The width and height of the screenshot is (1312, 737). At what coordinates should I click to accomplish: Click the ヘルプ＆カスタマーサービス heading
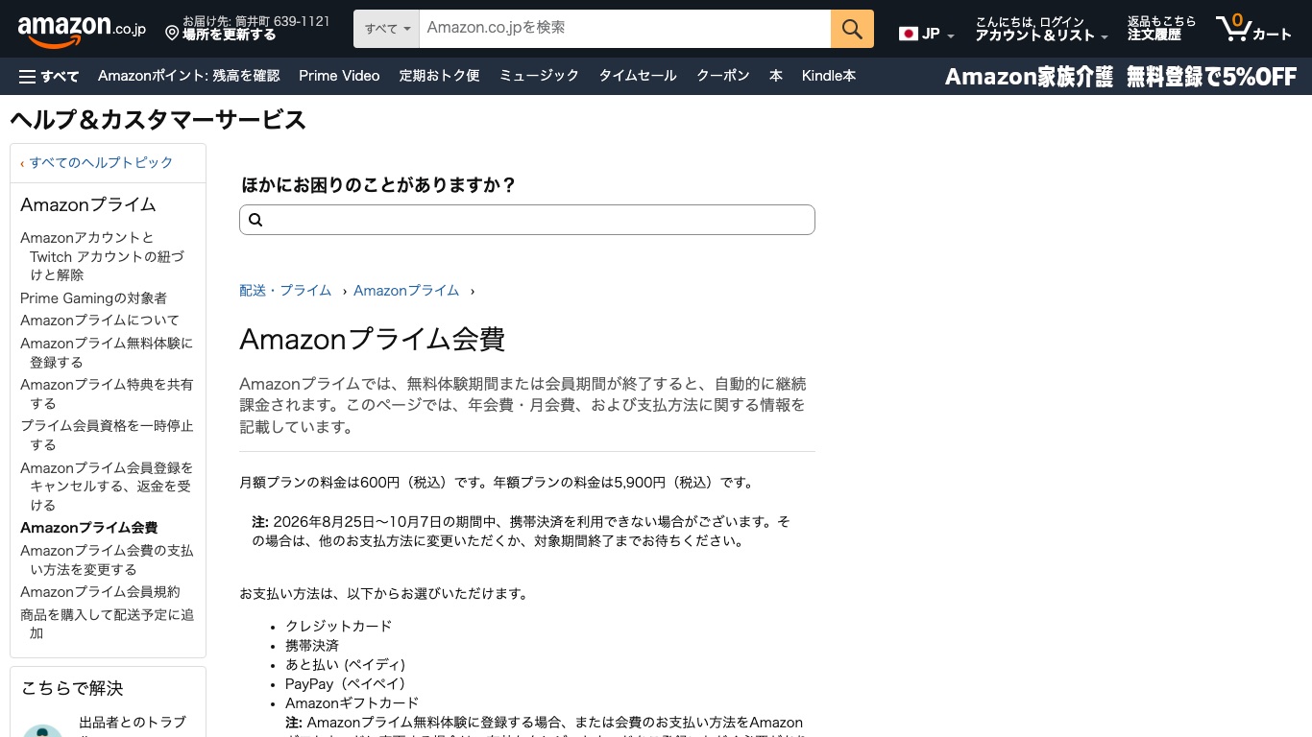click(158, 120)
